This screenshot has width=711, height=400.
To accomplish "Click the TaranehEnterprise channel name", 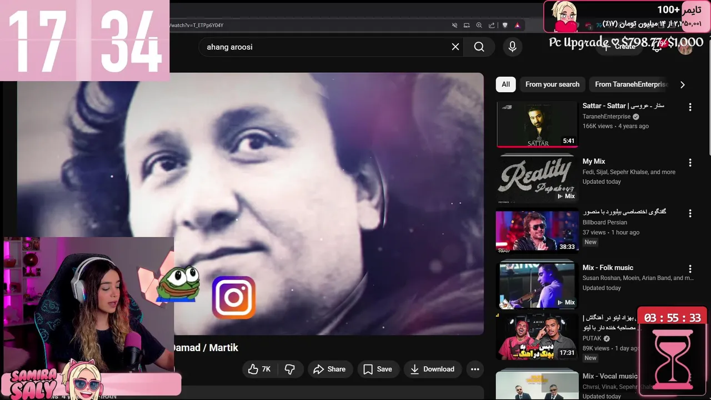I will [607, 117].
